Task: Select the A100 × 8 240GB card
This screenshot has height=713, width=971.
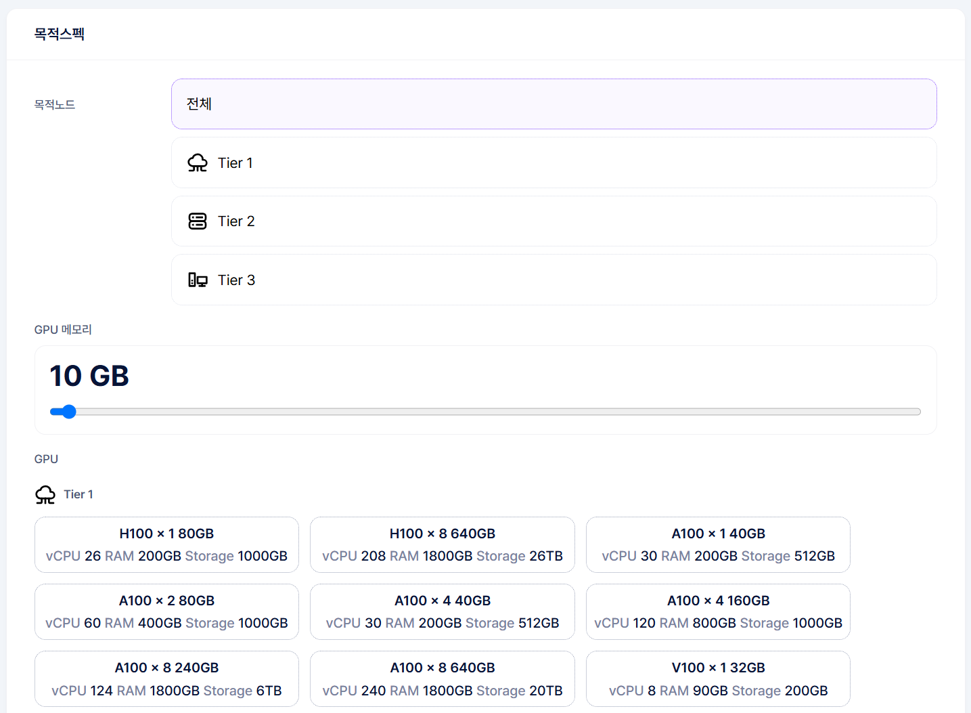Action: [166, 678]
